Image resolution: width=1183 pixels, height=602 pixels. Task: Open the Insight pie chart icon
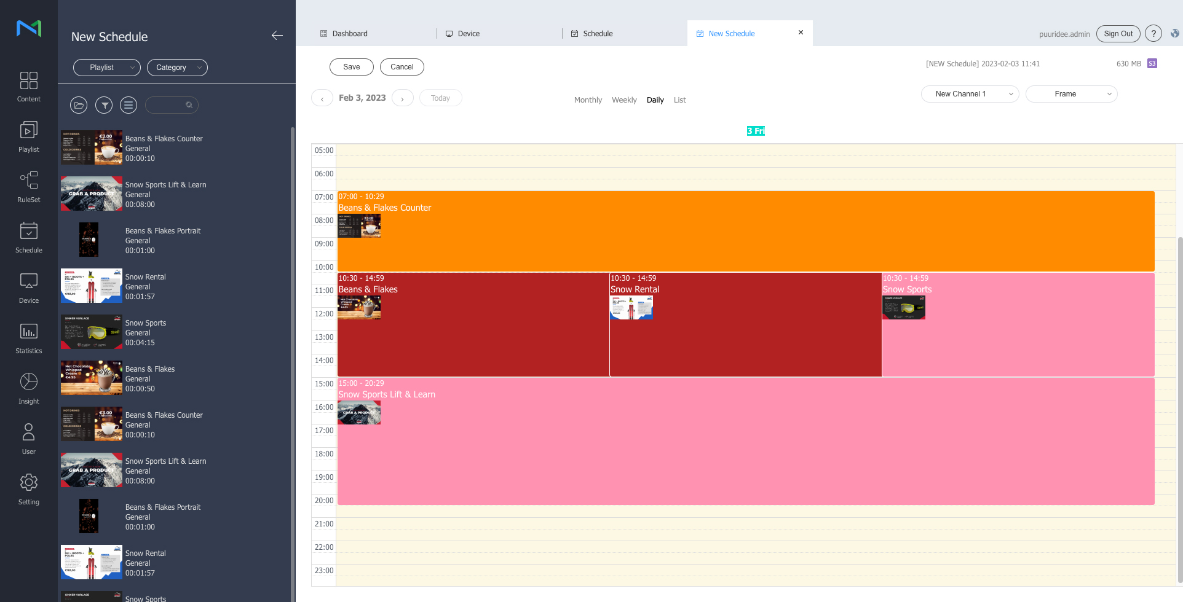click(29, 389)
